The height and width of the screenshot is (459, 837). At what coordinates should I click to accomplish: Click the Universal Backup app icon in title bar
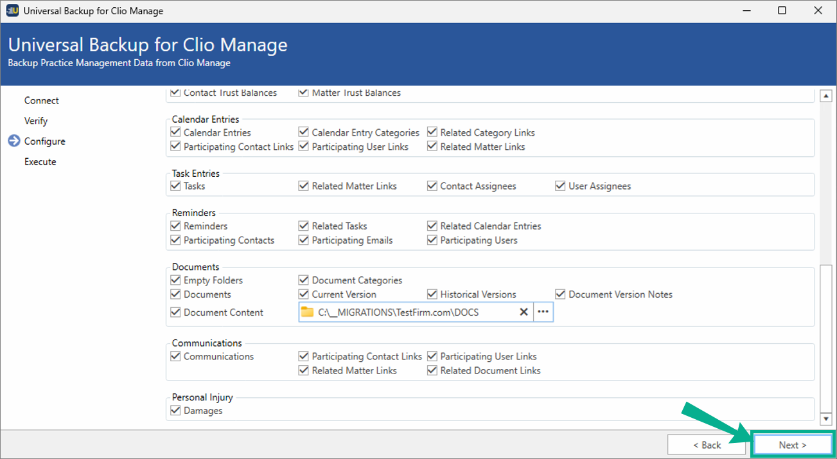[12, 11]
